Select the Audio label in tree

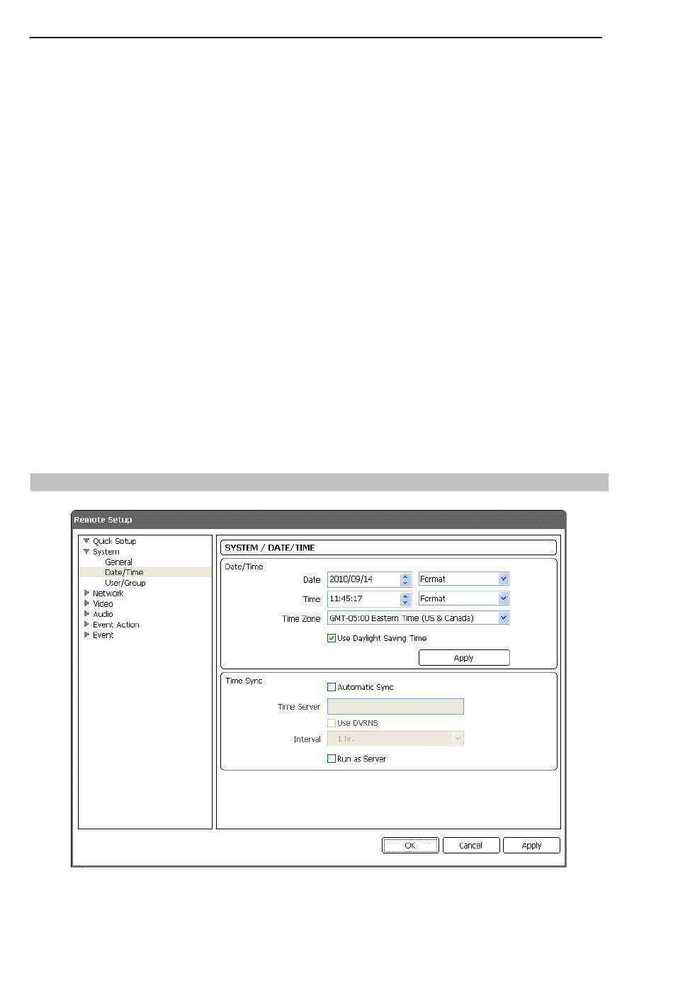[x=103, y=614]
